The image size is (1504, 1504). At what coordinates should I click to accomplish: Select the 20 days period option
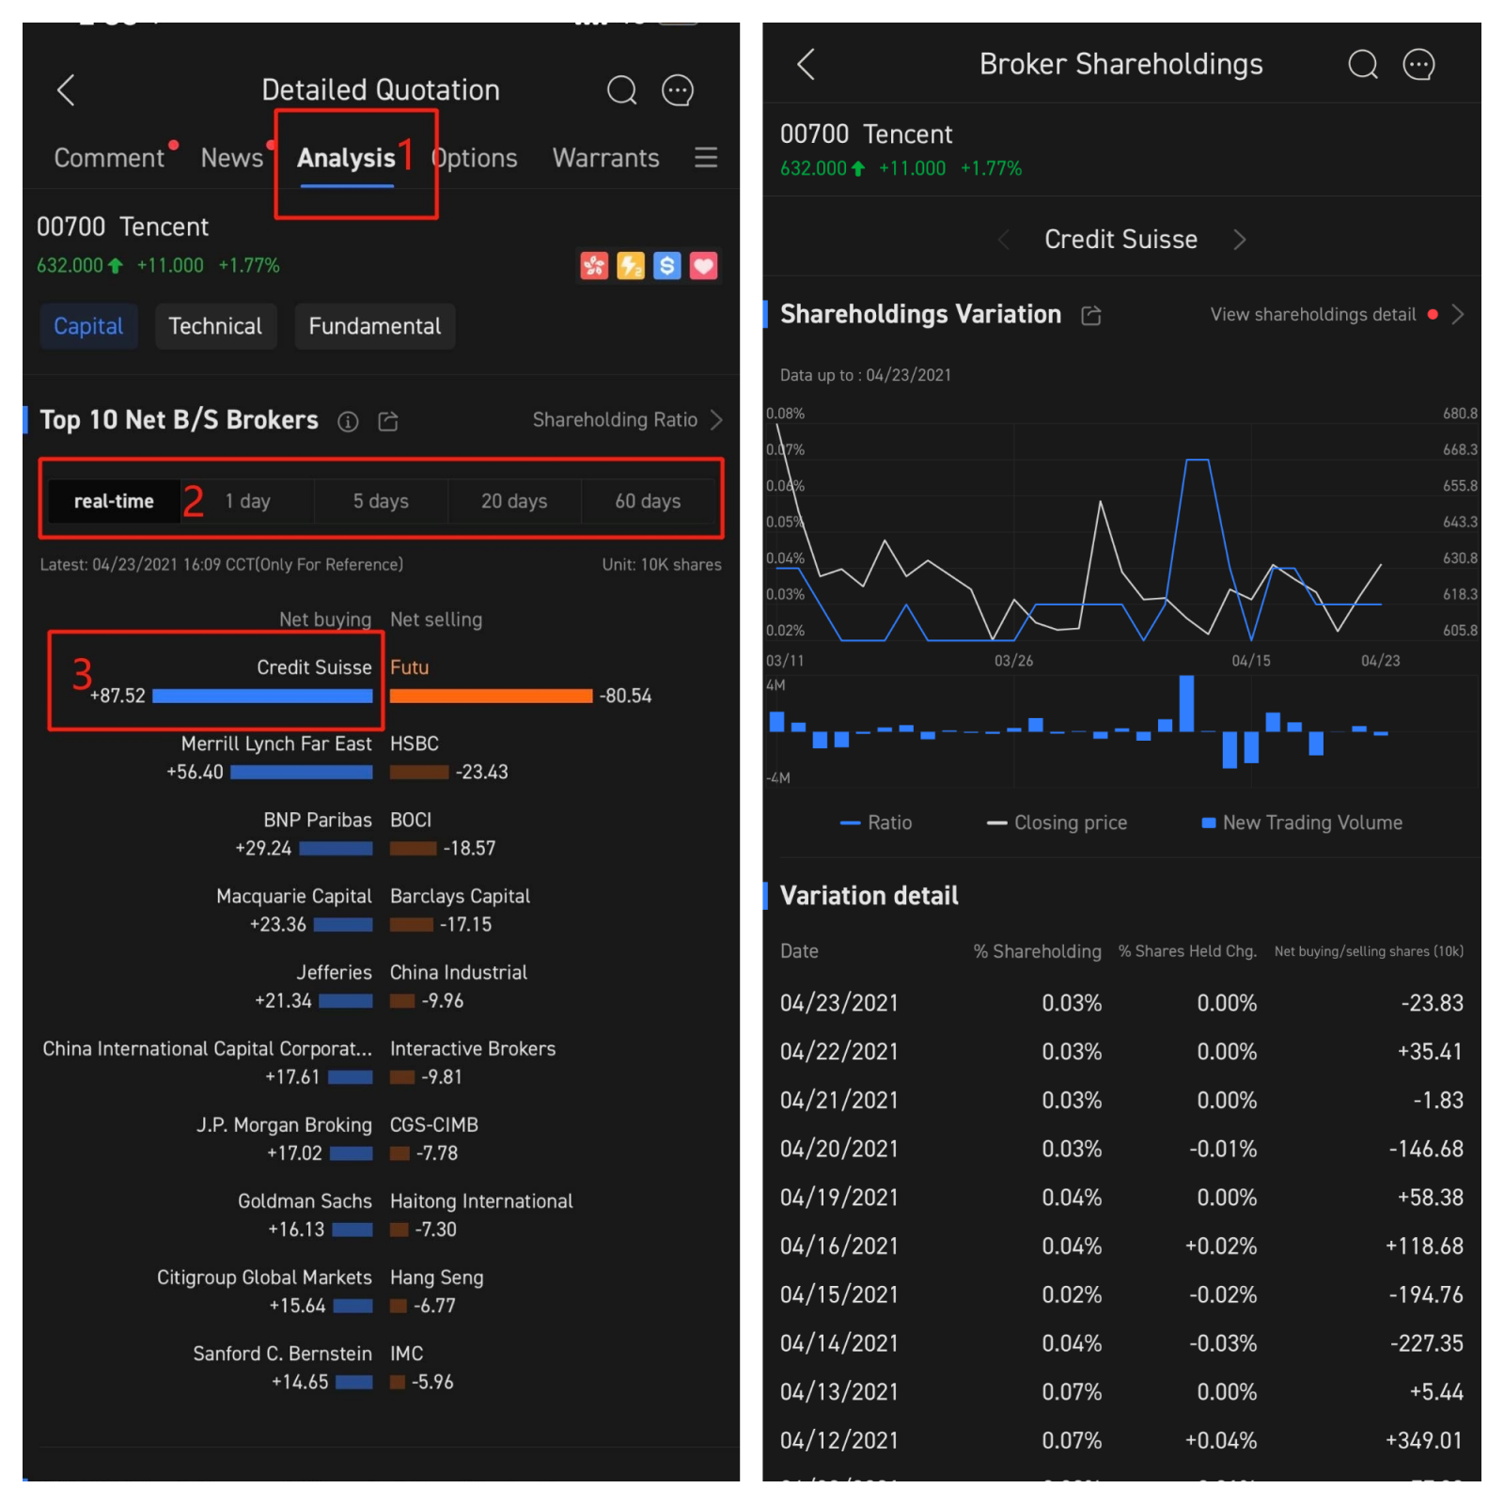(514, 501)
